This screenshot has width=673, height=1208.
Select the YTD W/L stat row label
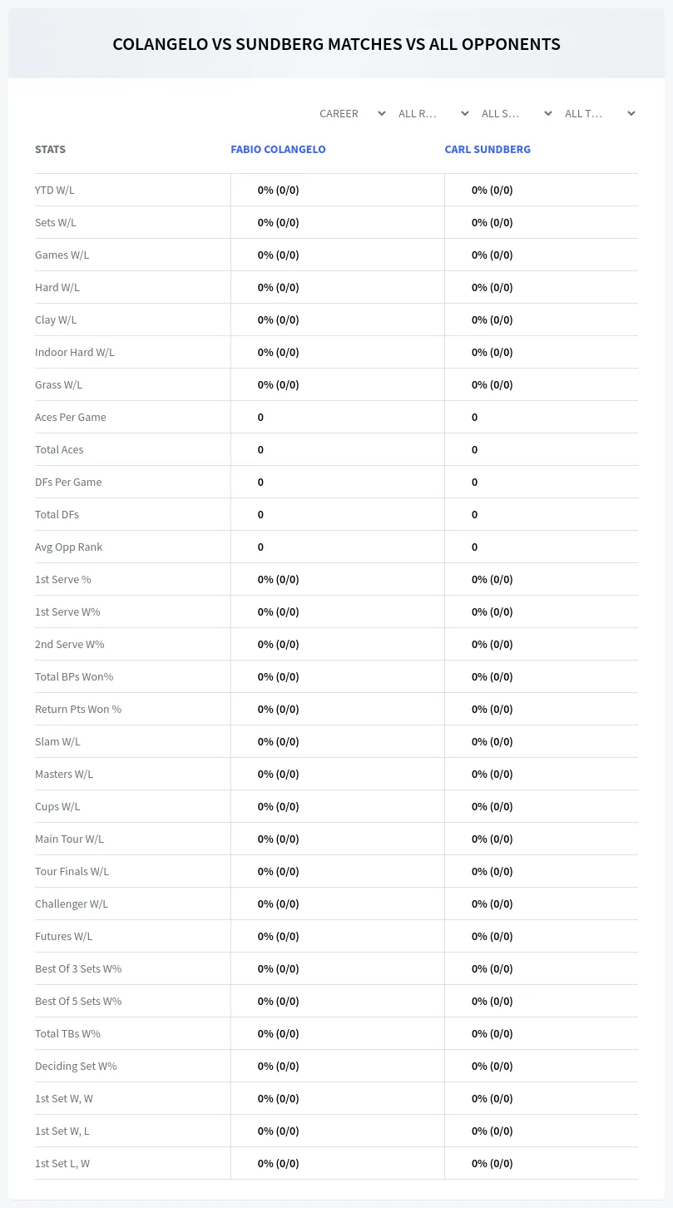coord(55,190)
